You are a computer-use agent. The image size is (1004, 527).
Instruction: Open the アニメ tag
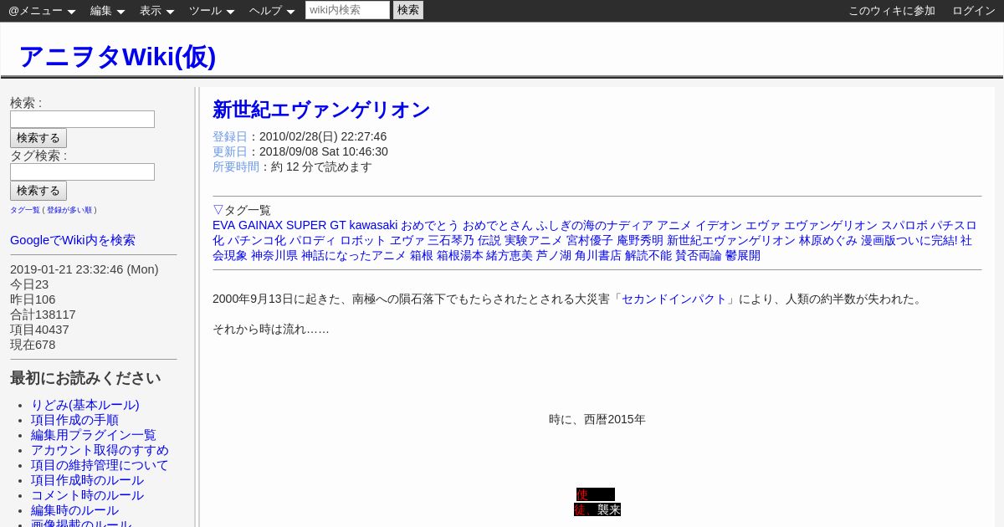point(674,226)
